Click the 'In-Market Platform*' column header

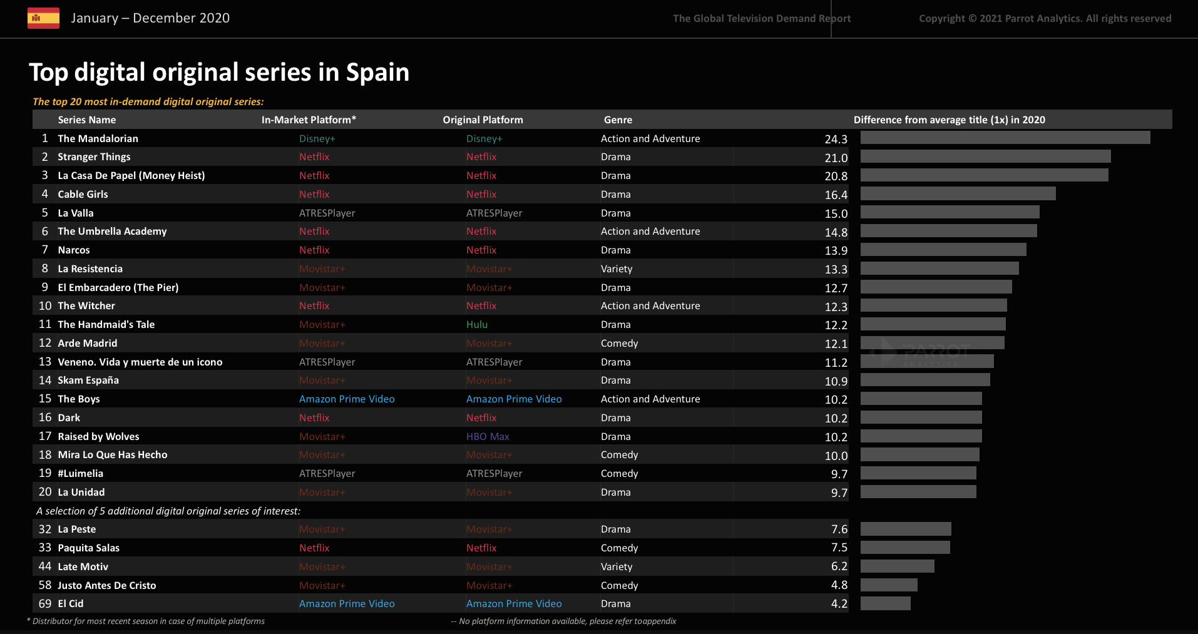(x=309, y=120)
